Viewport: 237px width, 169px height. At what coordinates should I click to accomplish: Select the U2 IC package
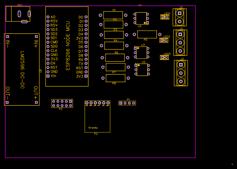(142, 70)
